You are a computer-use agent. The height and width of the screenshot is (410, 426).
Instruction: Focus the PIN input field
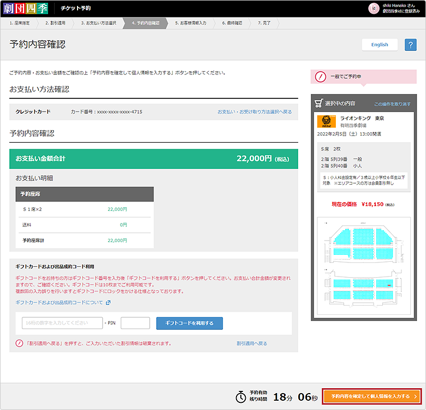tap(135, 323)
